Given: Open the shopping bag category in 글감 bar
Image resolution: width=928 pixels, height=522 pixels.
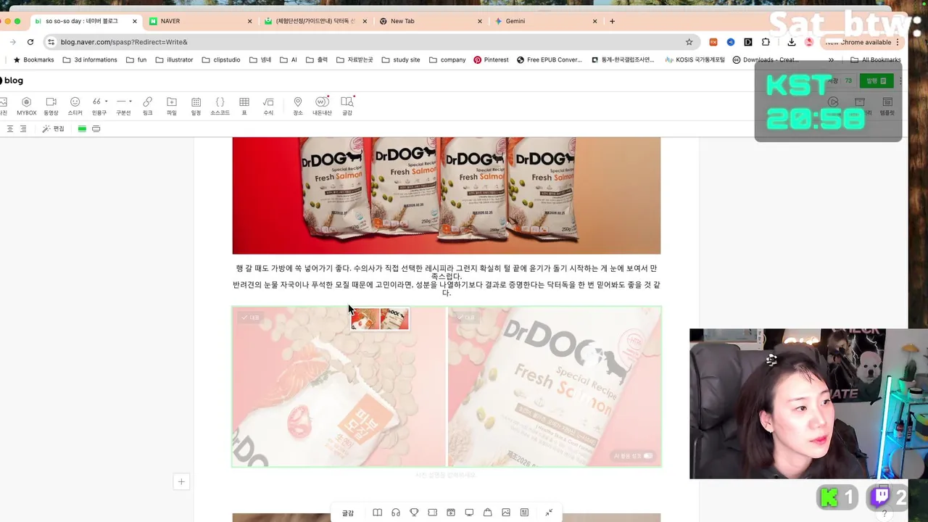Looking at the screenshot, I should [488, 513].
